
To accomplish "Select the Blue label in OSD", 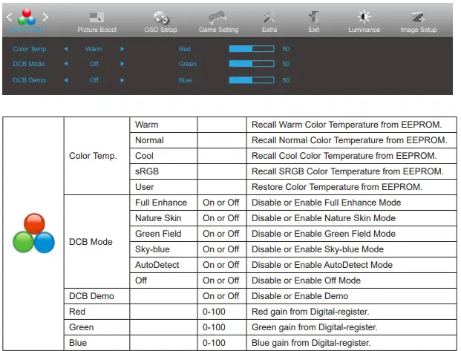I will point(185,80).
